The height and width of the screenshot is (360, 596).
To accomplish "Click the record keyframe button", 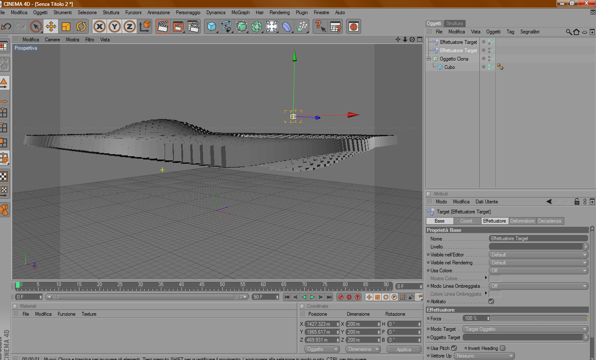I will tap(341, 297).
